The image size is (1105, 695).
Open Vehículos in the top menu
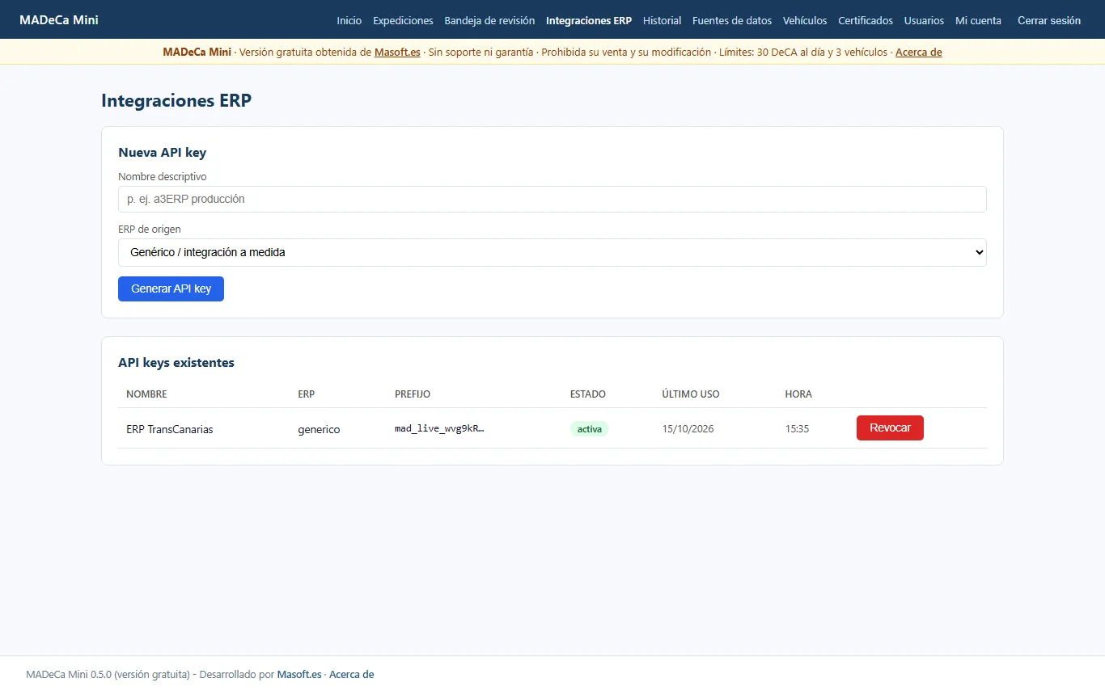[805, 20]
